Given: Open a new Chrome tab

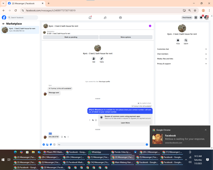Looking at the screenshot, I should coord(49,3).
